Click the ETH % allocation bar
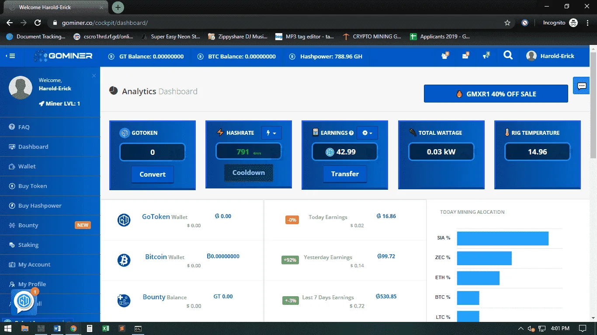Viewport: 597px width, 335px height. (x=478, y=278)
